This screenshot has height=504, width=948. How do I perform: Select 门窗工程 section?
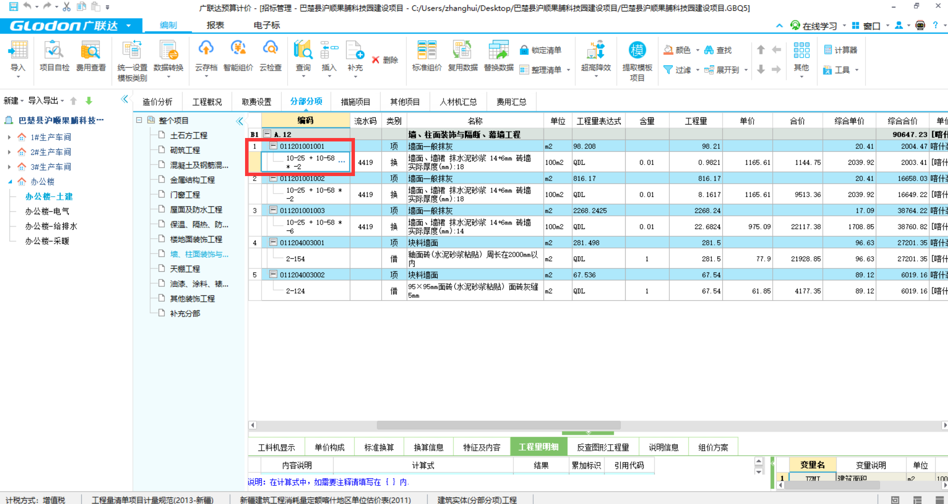point(185,194)
